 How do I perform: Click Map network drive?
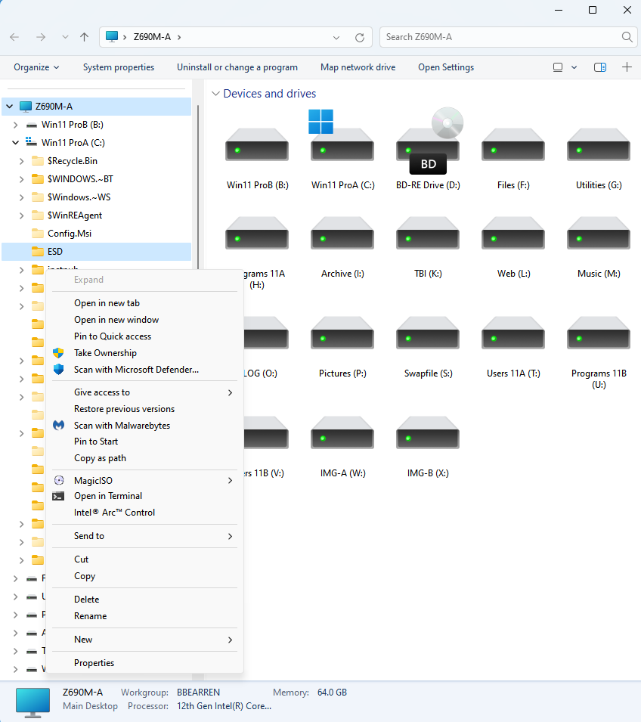(x=358, y=67)
